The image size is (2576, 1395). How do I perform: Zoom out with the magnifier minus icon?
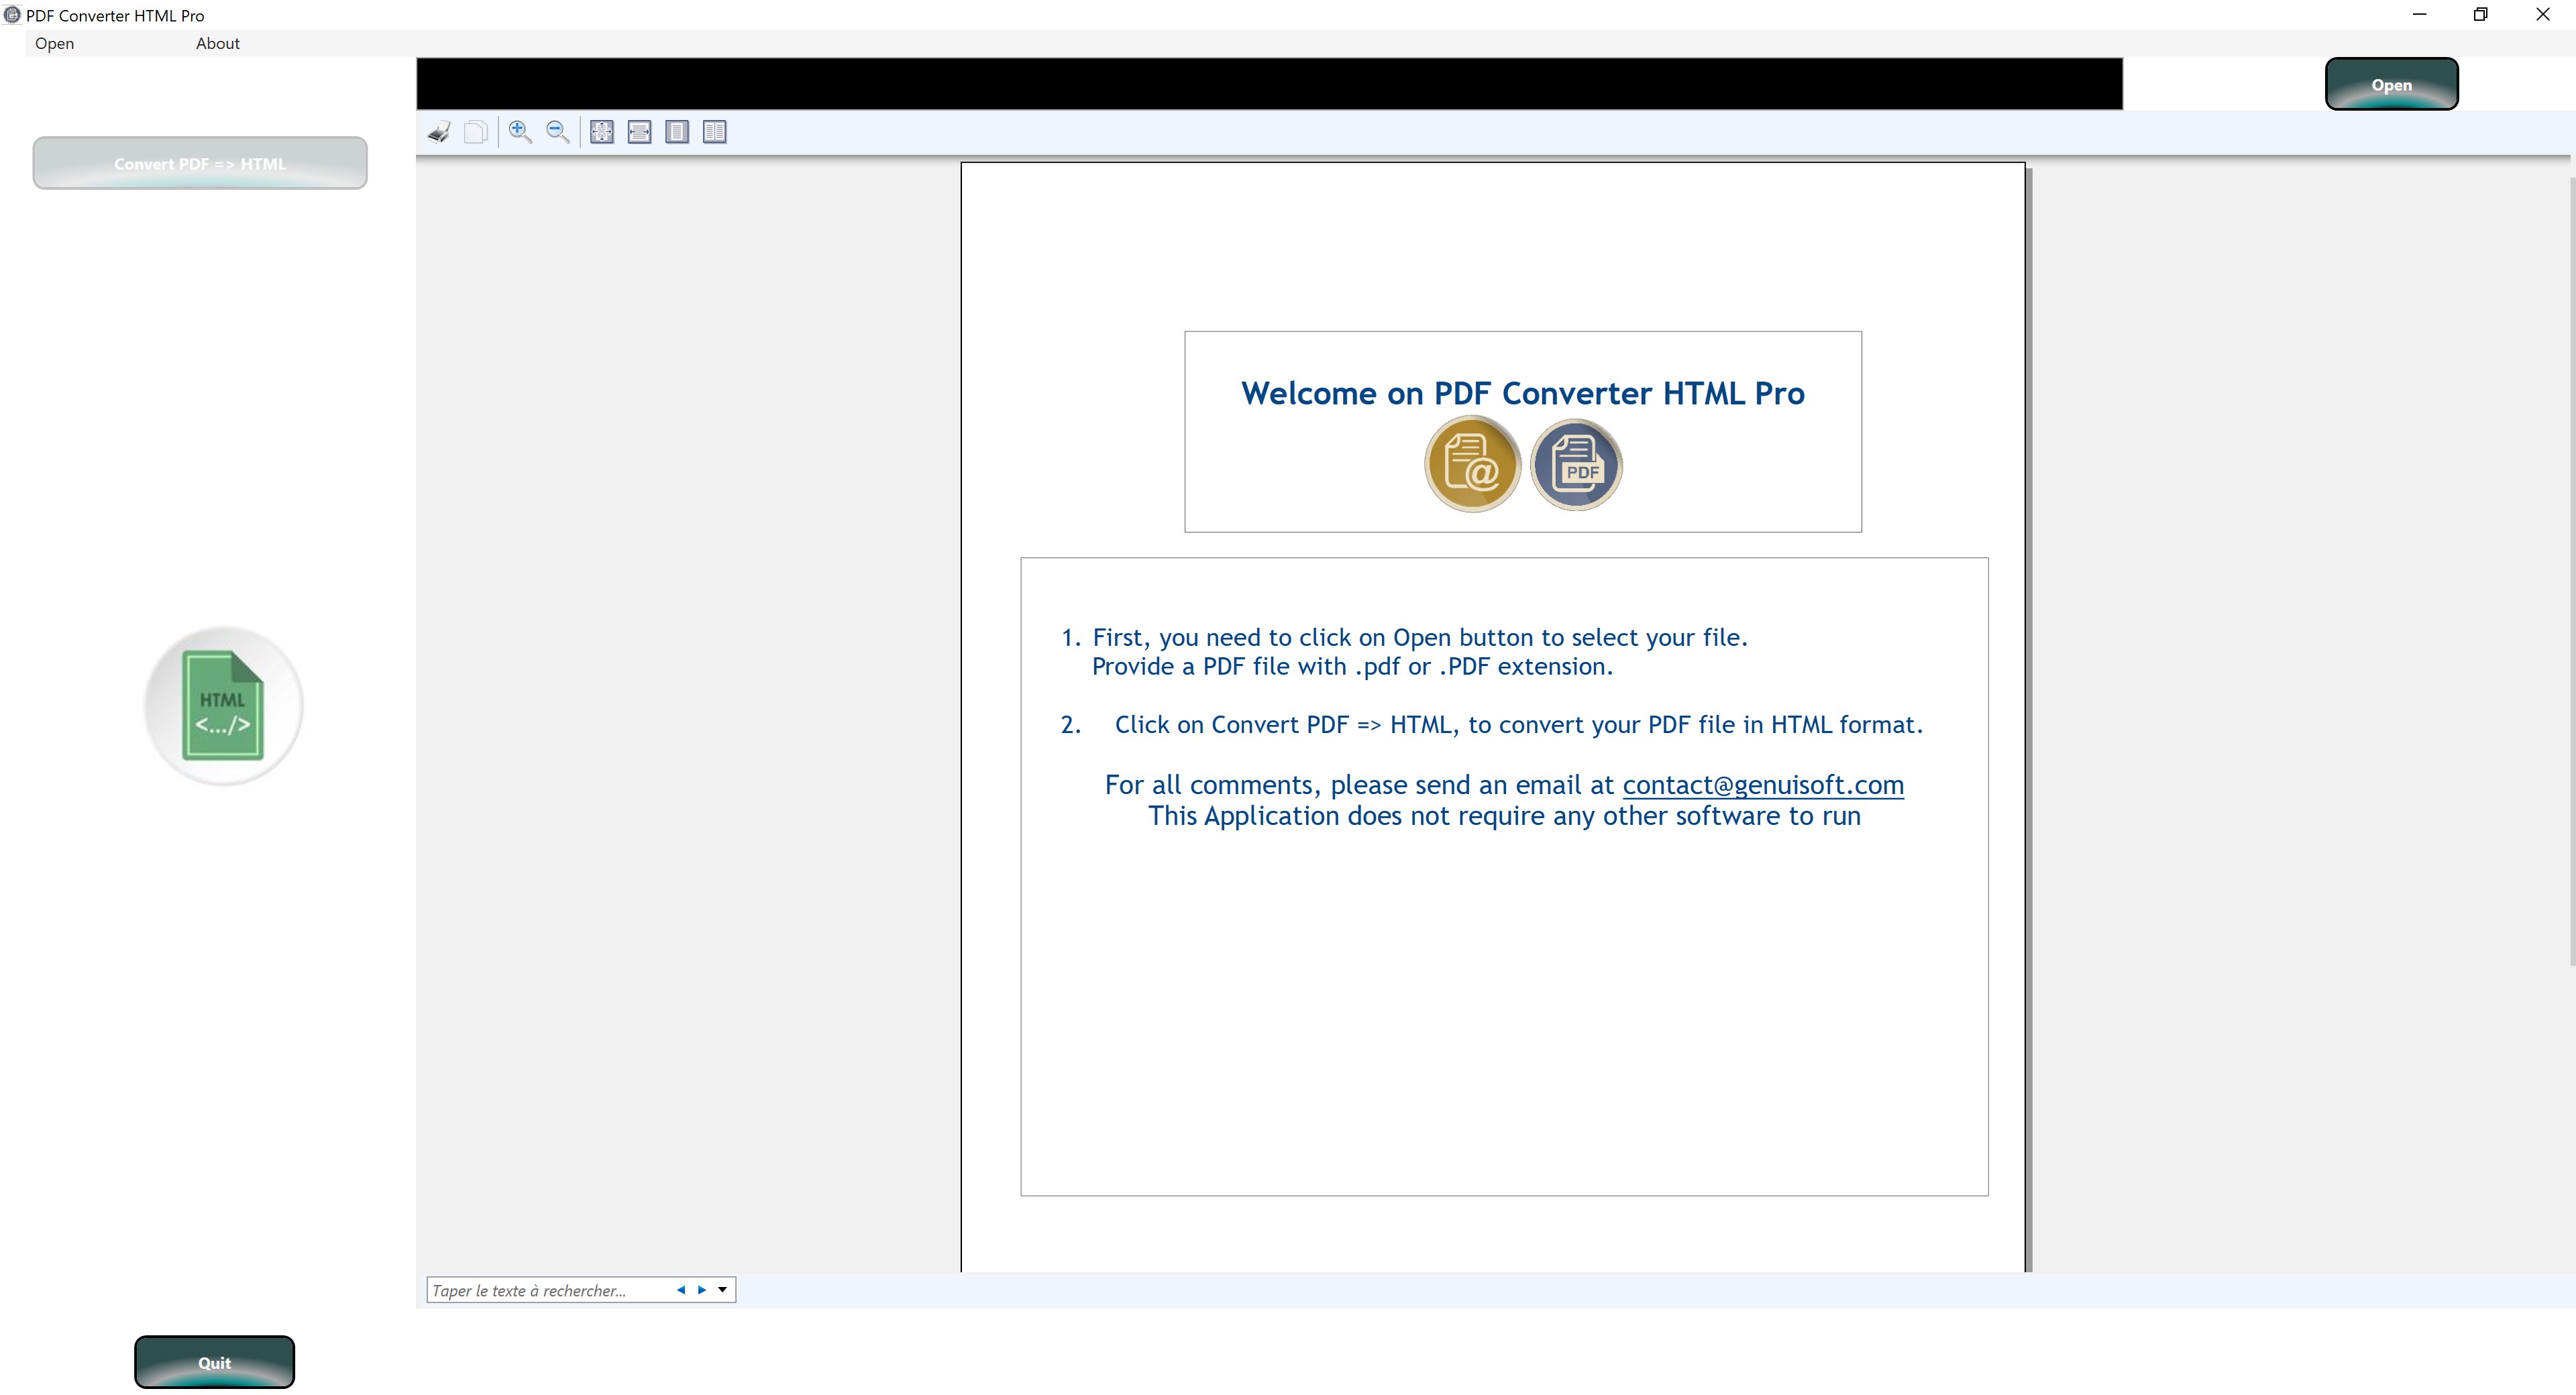(x=558, y=132)
